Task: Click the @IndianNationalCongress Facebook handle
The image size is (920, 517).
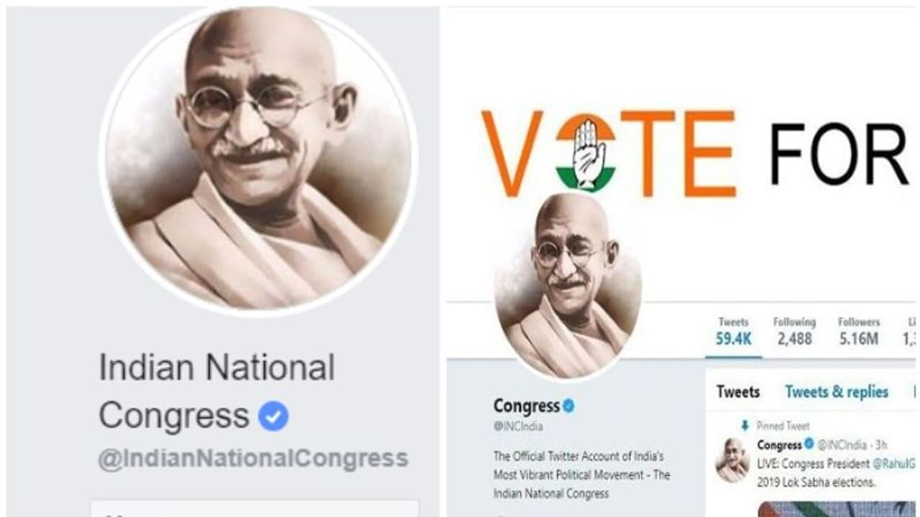Action: pos(253,459)
